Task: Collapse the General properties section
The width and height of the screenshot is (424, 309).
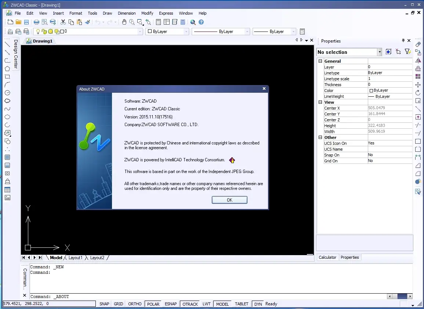Action: point(320,61)
